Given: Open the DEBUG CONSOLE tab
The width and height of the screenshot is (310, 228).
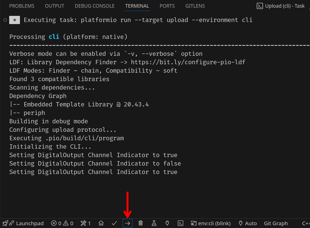Looking at the screenshot, I should [x=95, y=6].
